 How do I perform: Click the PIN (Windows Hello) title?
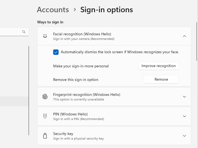click(x=70, y=114)
